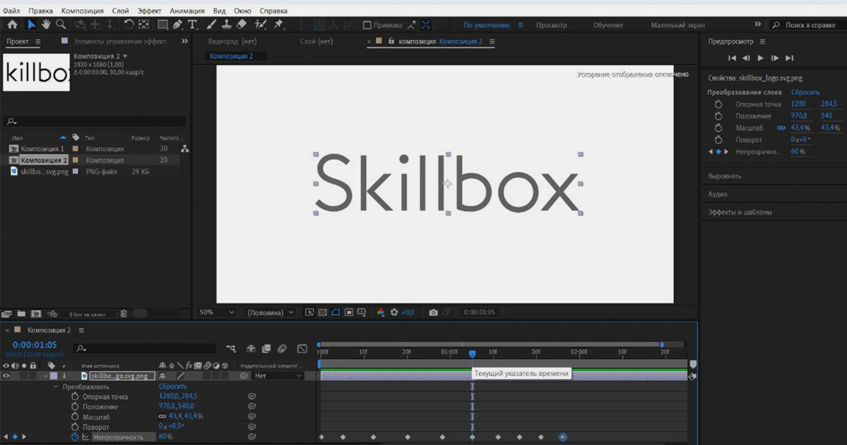Toggle the Shy layers switch in timeline
This screenshot has width=847, height=445.
point(251,348)
